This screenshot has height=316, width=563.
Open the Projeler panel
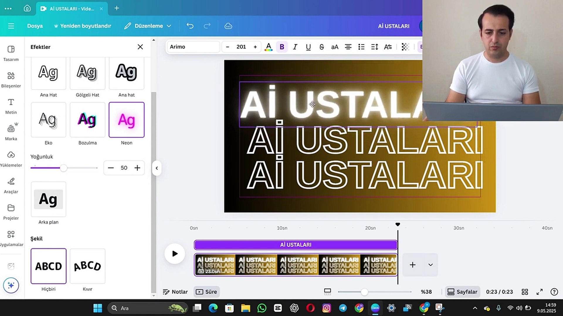[x=11, y=211]
